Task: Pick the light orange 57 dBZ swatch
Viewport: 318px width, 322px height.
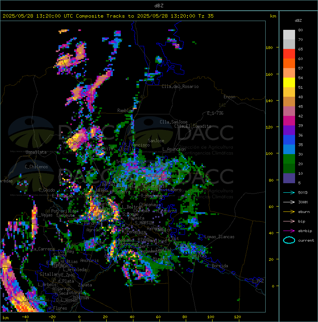Action: coord(289,73)
